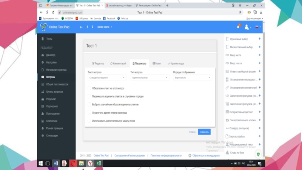Toggle Ограничить время ответа на вопрос checkbox

tap(89, 113)
